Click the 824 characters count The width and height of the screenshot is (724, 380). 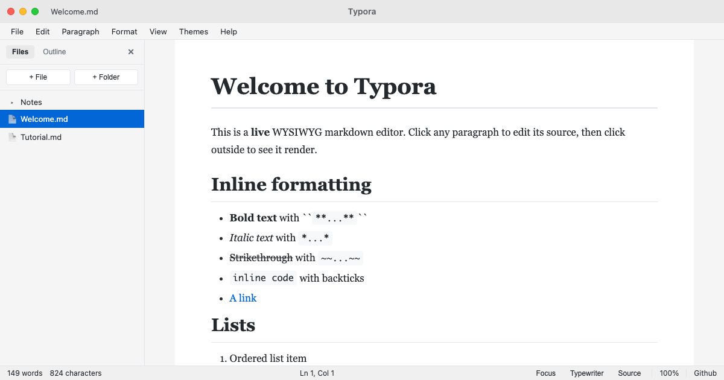coord(75,373)
